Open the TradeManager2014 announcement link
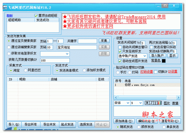Screen dimensions: 186x133 click(x=116, y=17)
